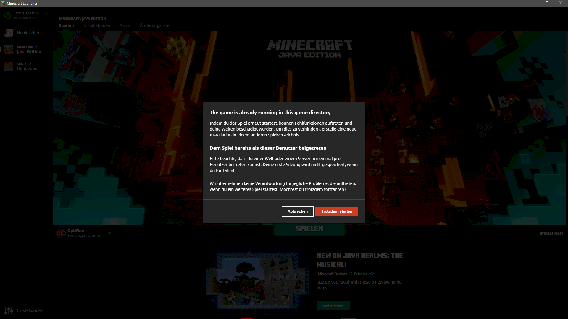Click the 'already running in this game directory' dialog heading
Viewport: 568px width, 319px height.
[270, 113]
